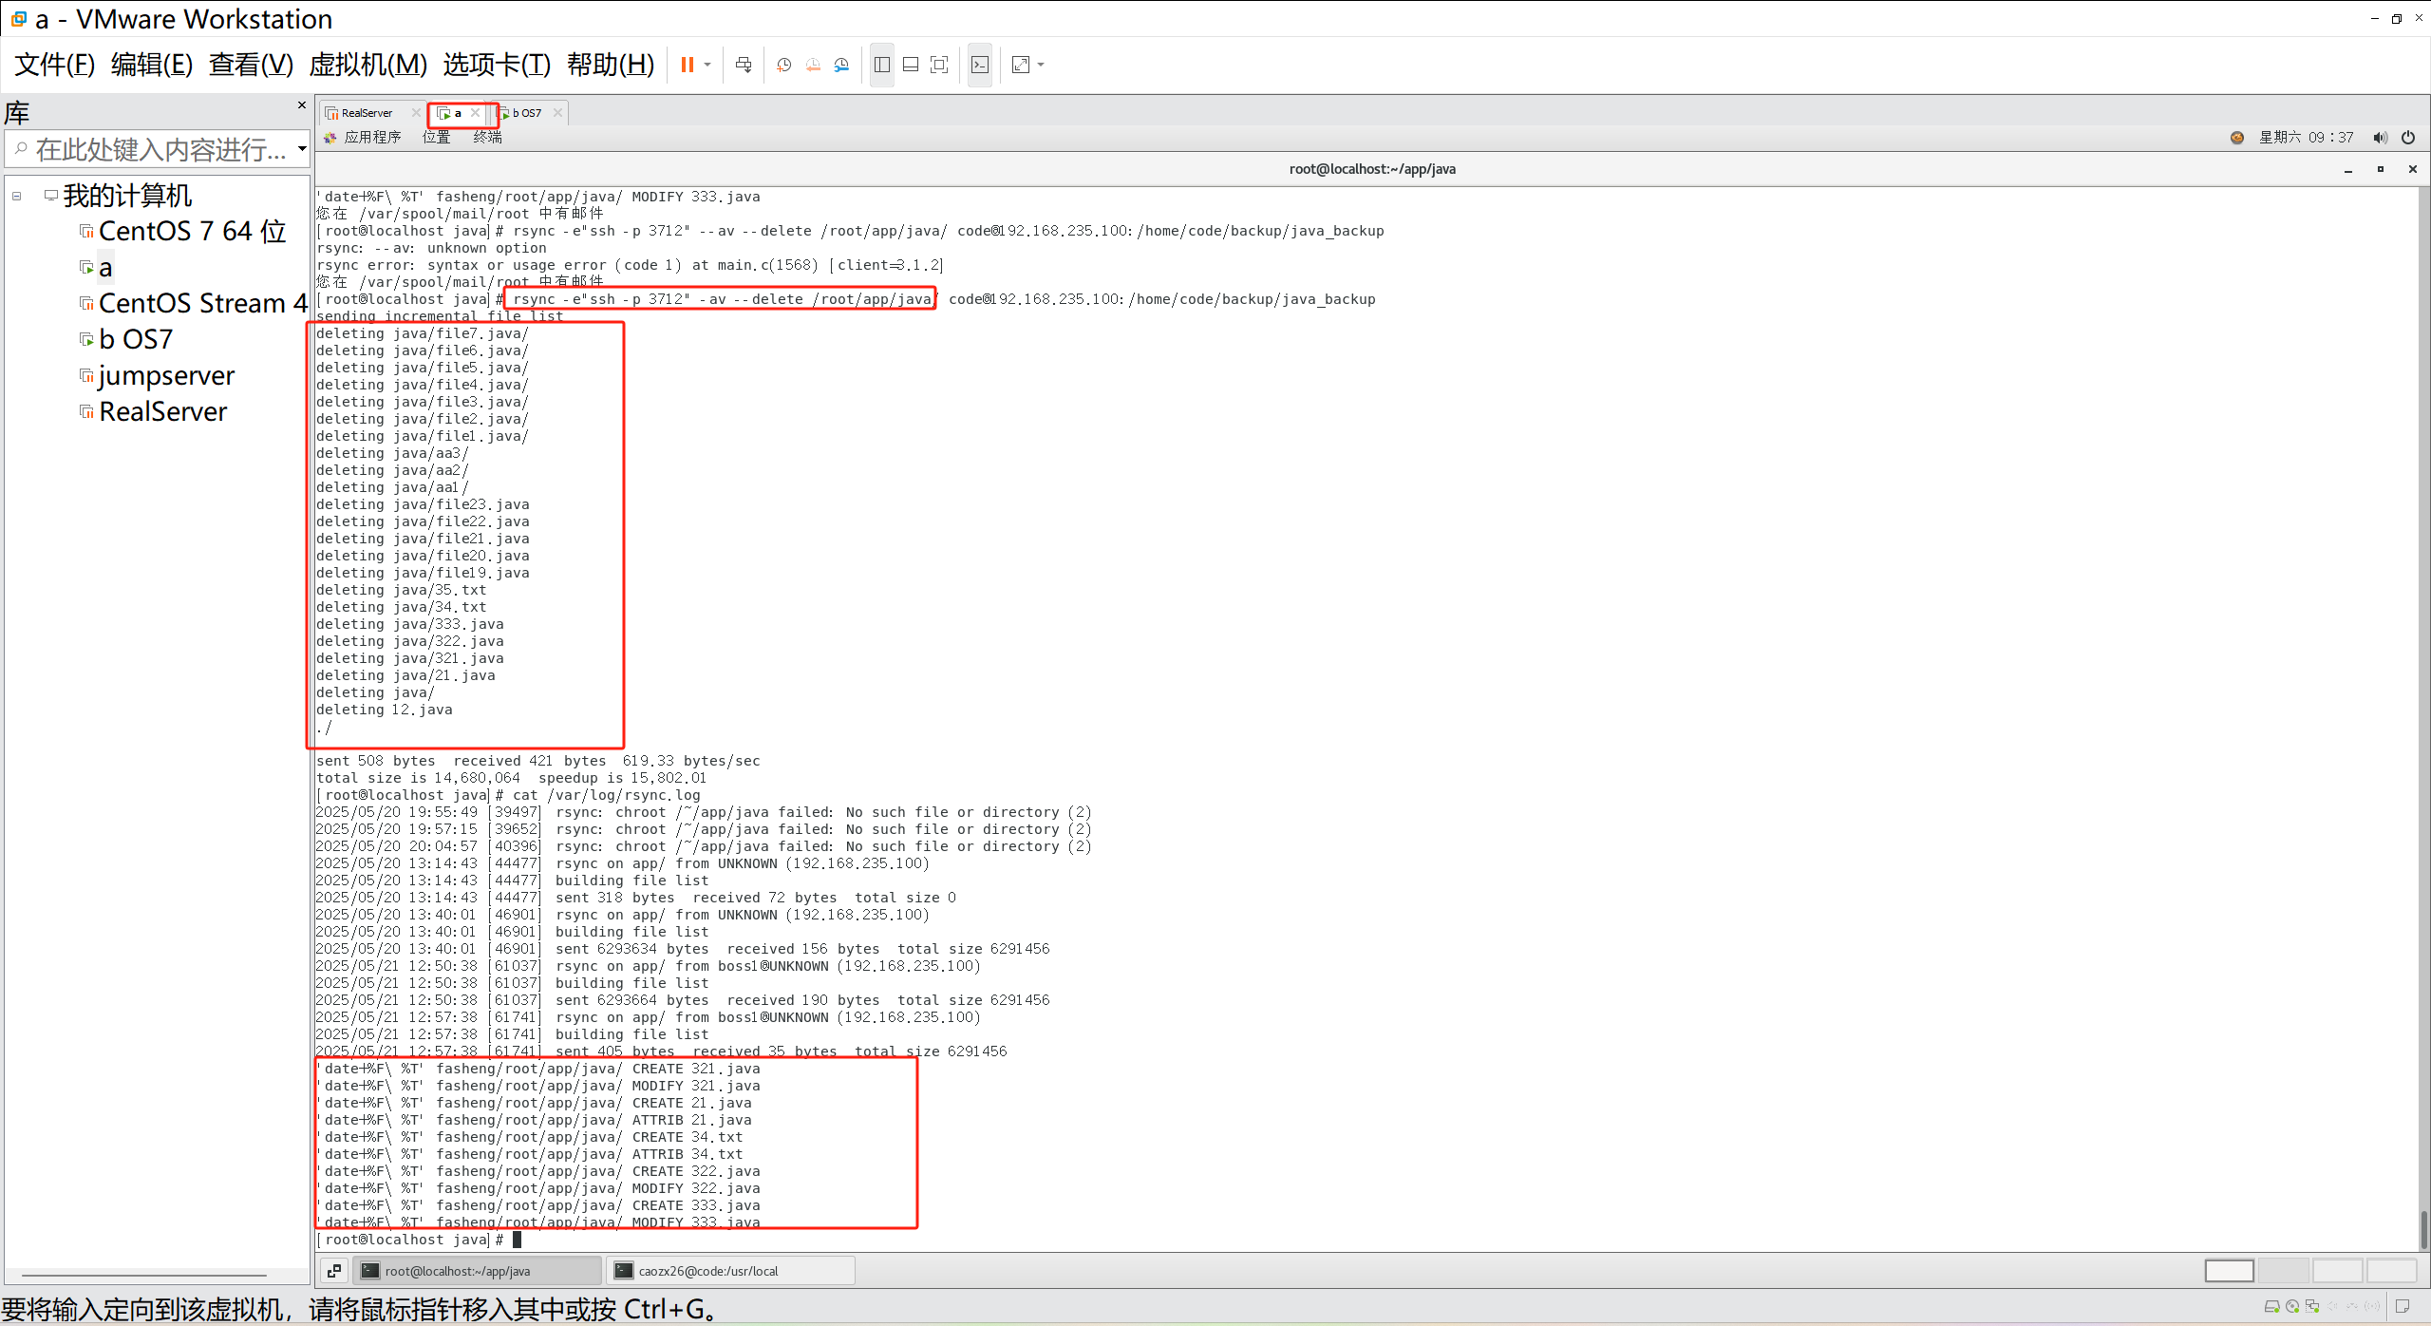Click the guest volume speaker icon

pos(2379,138)
